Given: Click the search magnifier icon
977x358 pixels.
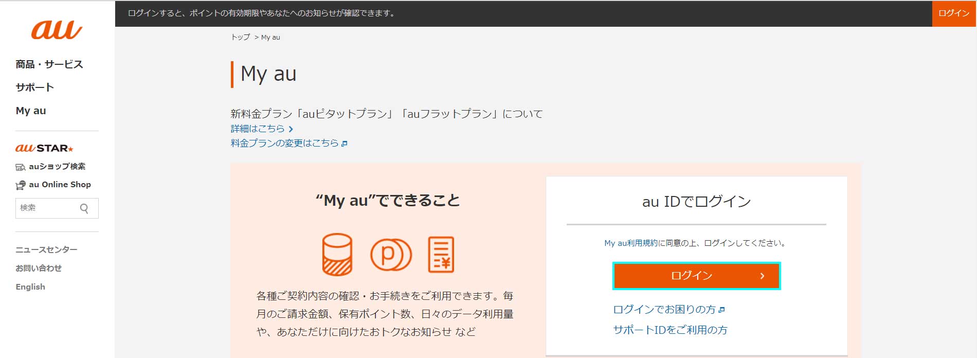Looking at the screenshot, I should 84,208.
